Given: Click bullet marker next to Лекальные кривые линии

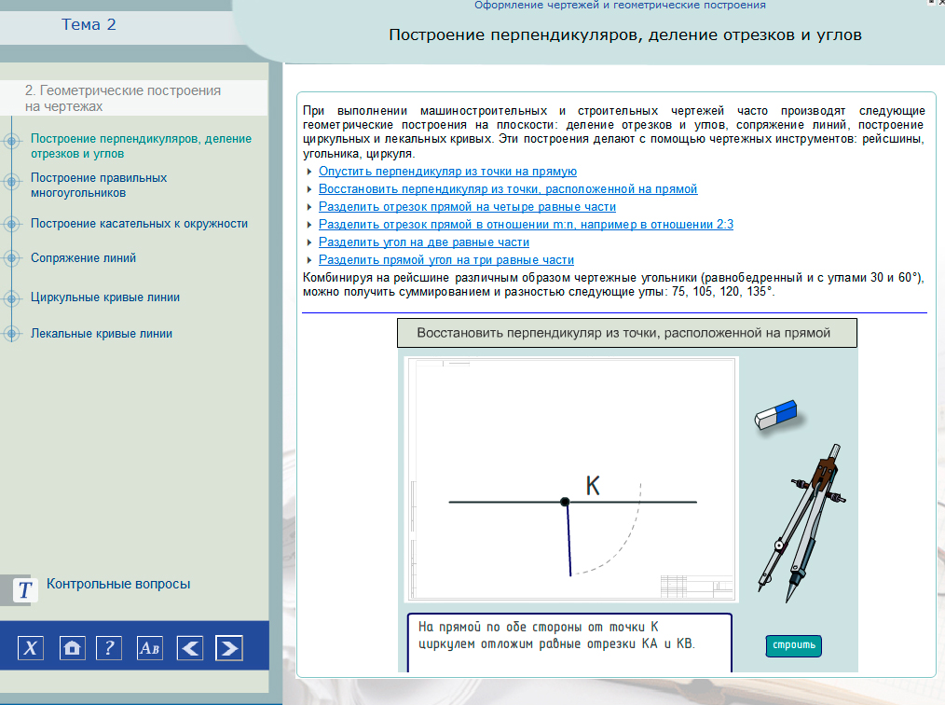Looking at the screenshot, I should click(11, 333).
